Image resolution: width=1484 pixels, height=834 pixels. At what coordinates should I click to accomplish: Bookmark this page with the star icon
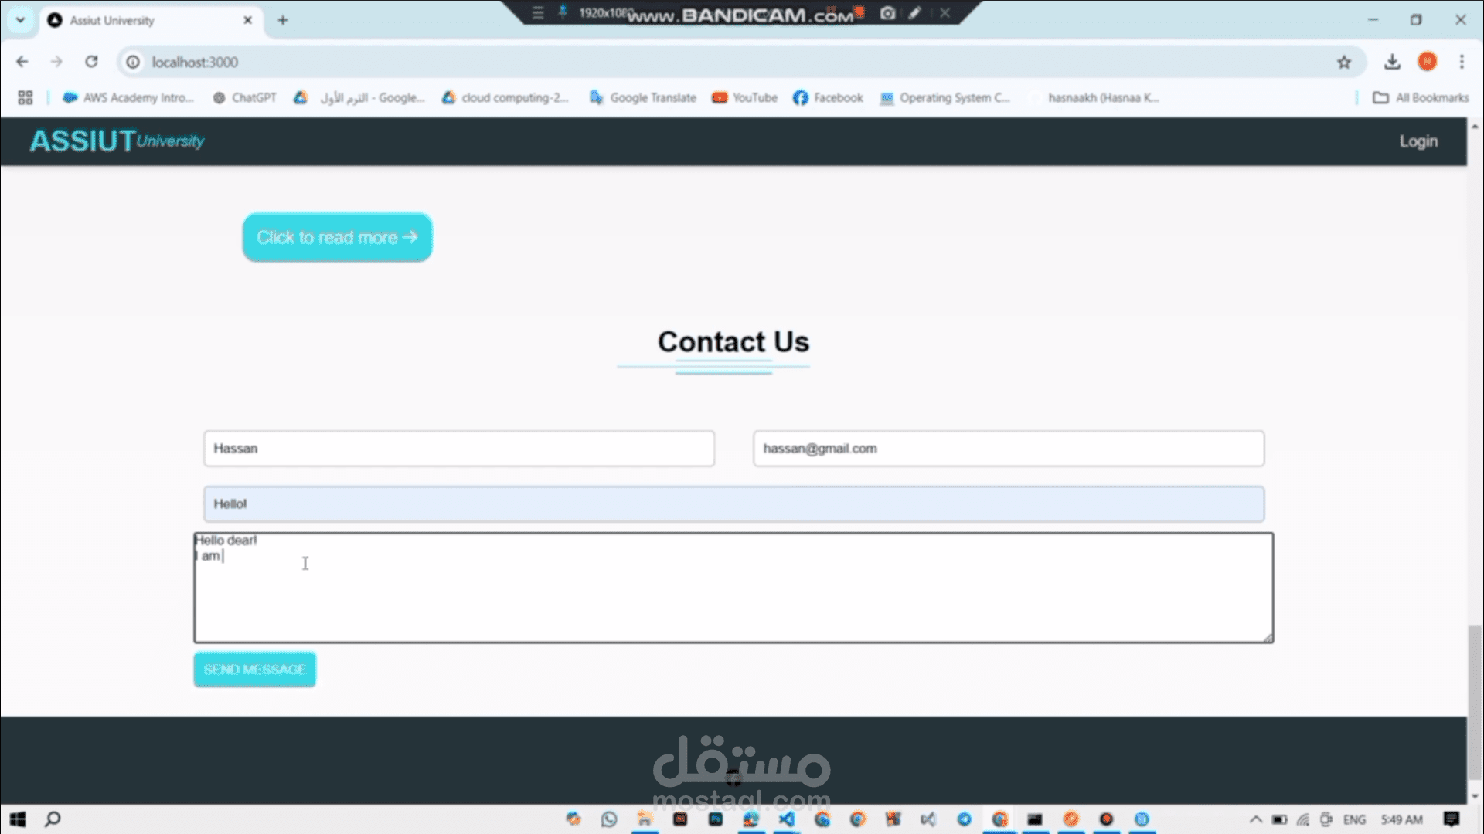(1344, 63)
